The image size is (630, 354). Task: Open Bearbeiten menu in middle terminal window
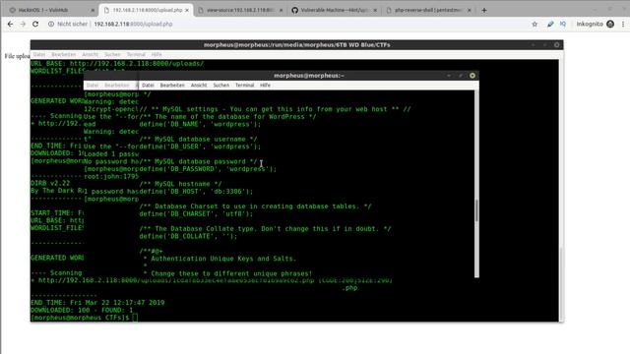pos(117,86)
